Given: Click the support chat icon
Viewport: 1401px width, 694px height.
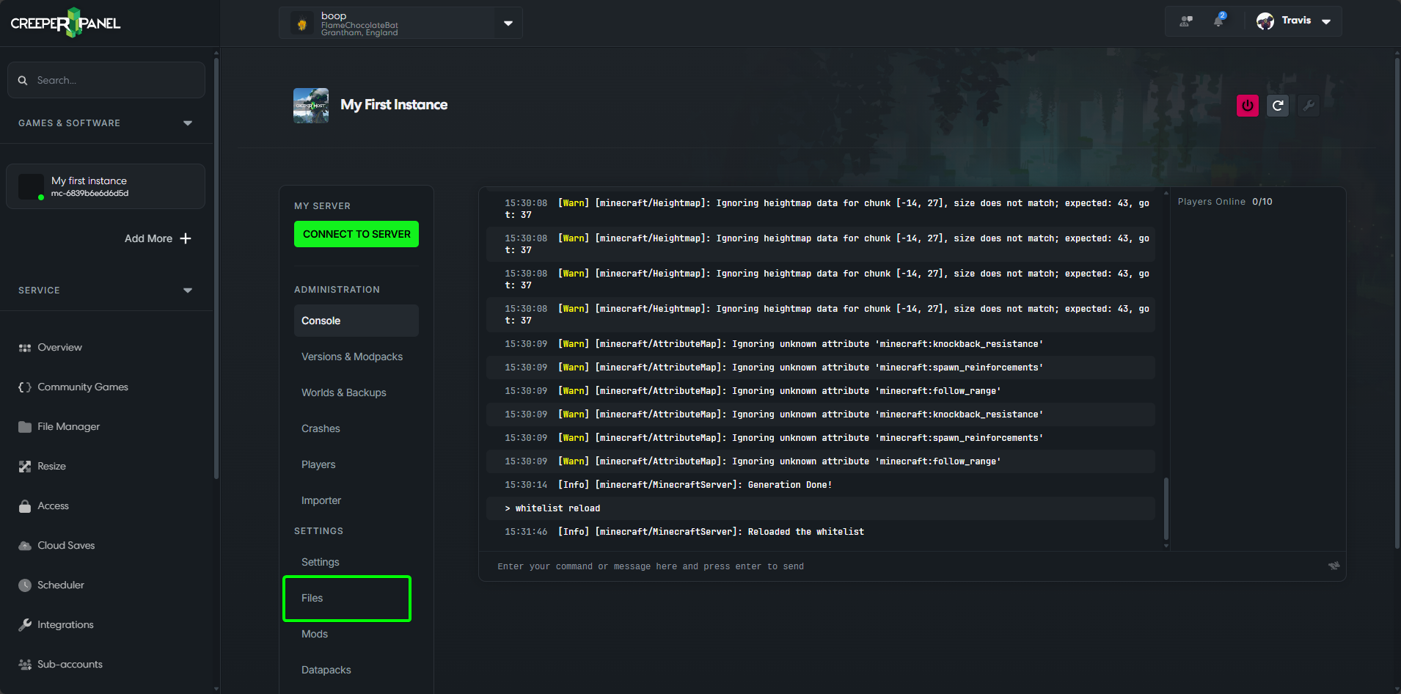Looking at the screenshot, I should point(1186,21).
